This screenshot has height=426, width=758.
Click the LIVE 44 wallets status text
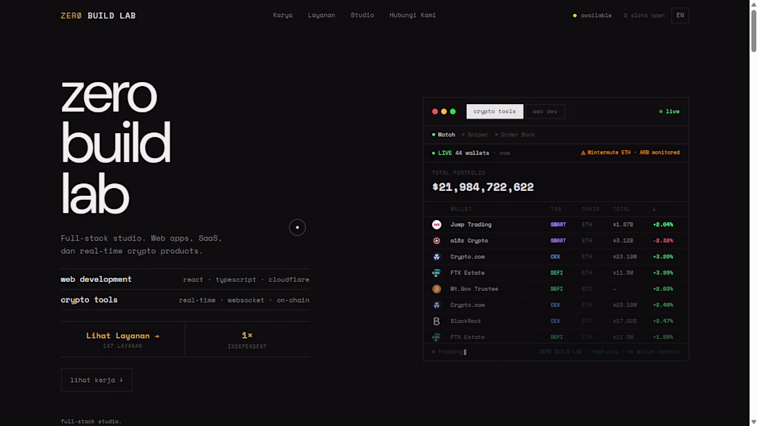(x=460, y=153)
